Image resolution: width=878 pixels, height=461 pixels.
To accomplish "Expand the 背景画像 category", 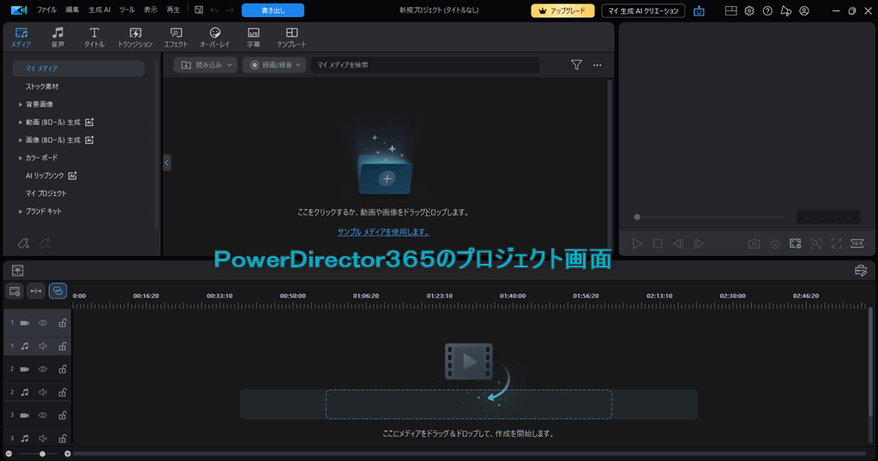I will pyautogui.click(x=21, y=105).
